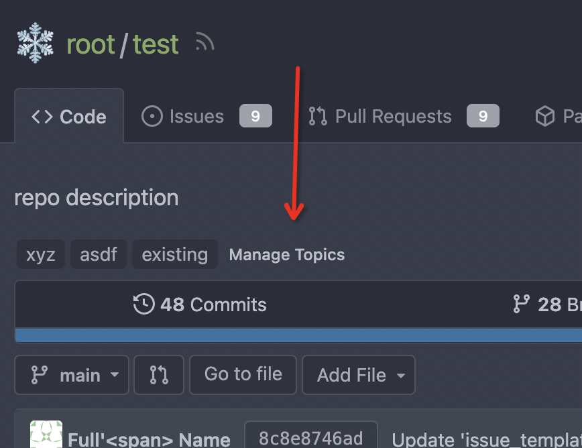
Task: Click the branches fork icon
Action: [x=521, y=304]
